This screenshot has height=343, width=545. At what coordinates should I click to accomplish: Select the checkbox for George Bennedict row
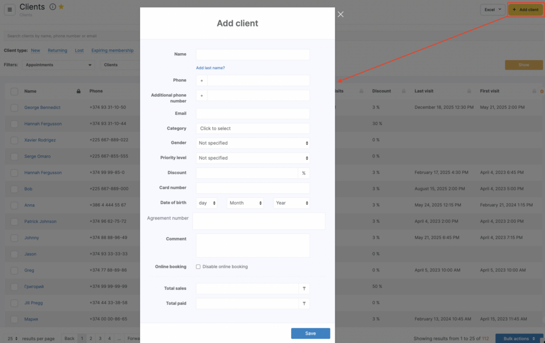[x=14, y=108]
